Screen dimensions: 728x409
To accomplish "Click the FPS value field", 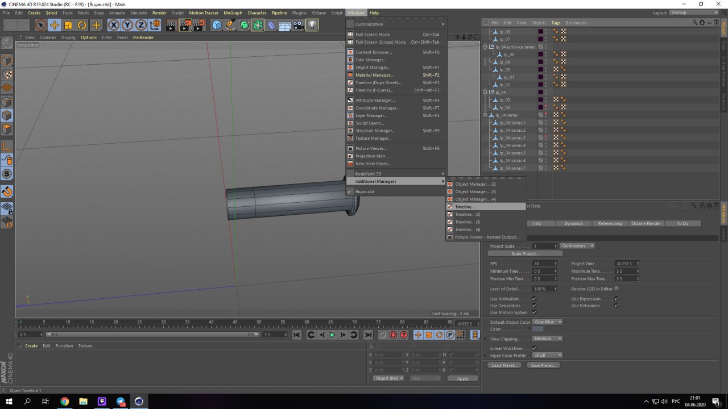I will click(x=545, y=264).
